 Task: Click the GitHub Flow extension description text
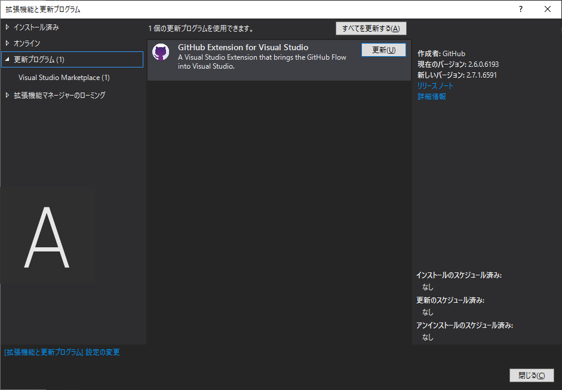[x=262, y=62]
